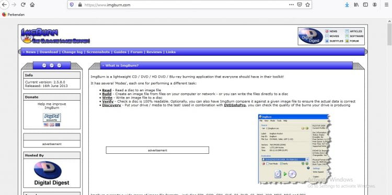Click the ImgBurn logo banner
392x195 pixels.
55,36
